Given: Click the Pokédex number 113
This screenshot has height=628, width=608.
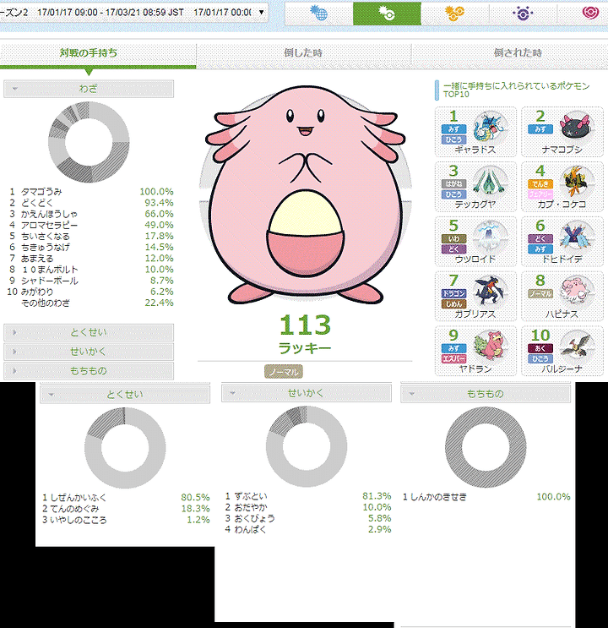Looking at the screenshot, I should [305, 325].
